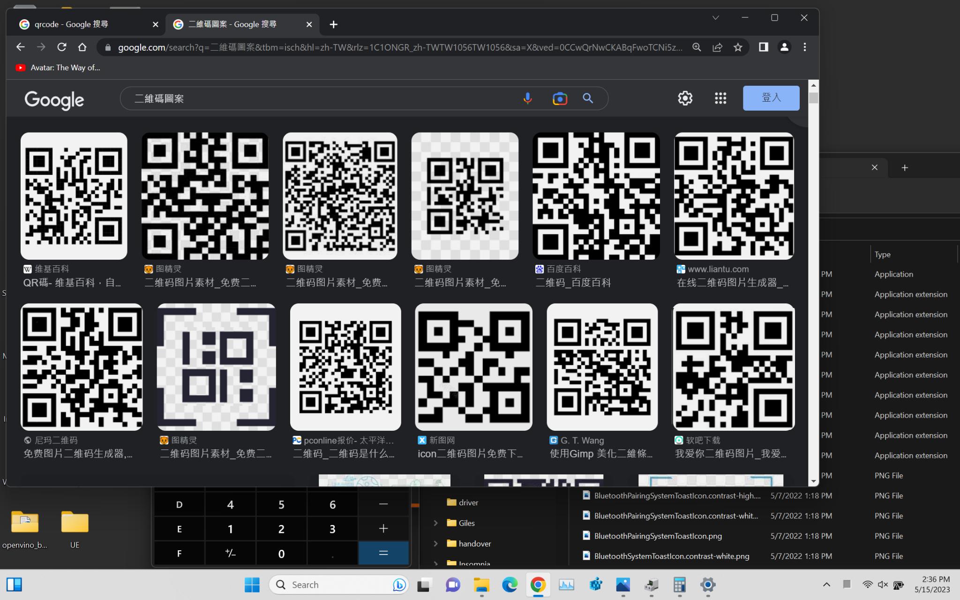Image resolution: width=960 pixels, height=600 pixels.
Task: Close the qrcode tab
Action: (156, 24)
